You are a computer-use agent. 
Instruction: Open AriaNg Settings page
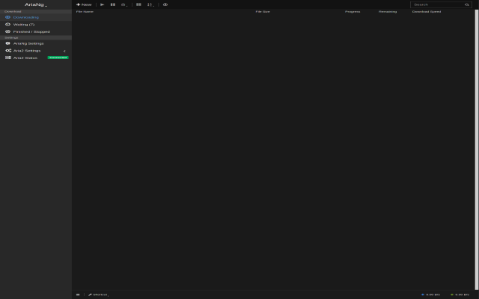tap(36, 43)
